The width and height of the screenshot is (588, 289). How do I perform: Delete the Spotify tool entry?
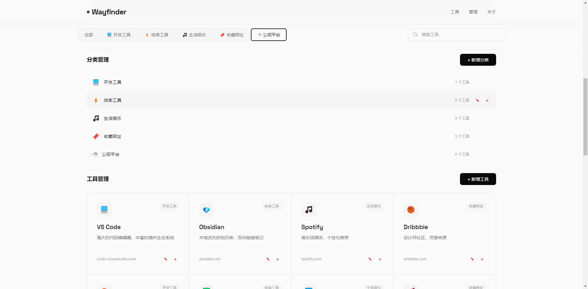click(x=380, y=259)
